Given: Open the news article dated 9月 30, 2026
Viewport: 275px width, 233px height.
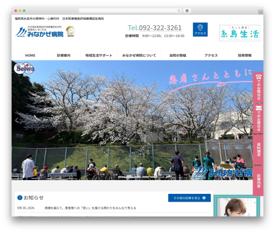Looking at the screenshot, I should [90, 208].
